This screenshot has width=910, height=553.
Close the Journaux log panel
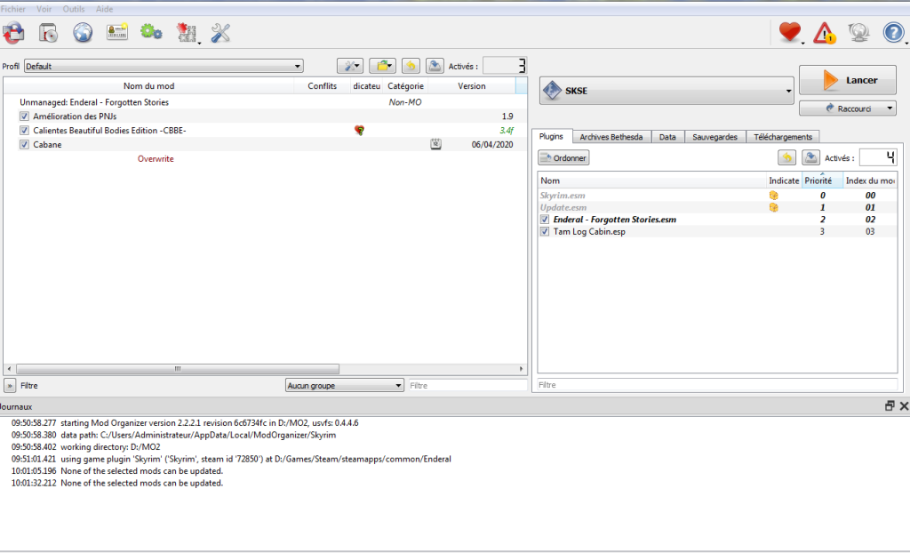coord(904,406)
